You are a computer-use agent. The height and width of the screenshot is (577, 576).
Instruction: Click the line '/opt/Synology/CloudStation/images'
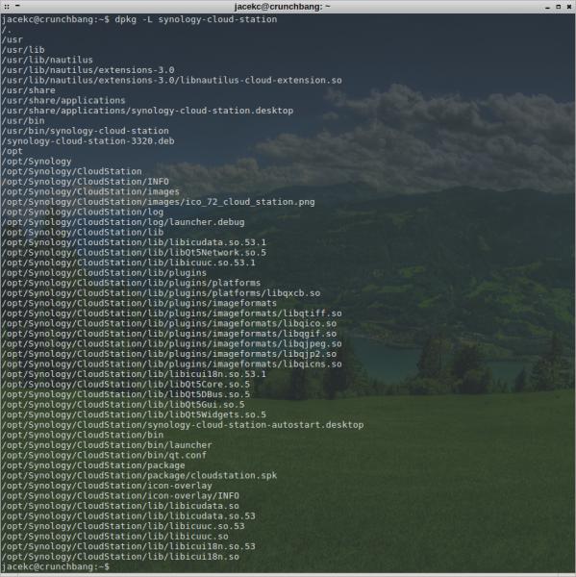tap(90, 191)
